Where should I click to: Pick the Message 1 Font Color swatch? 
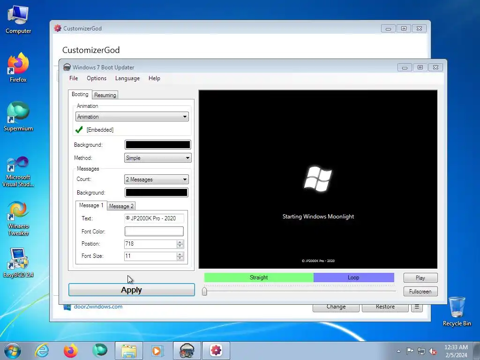(x=154, y=232)
